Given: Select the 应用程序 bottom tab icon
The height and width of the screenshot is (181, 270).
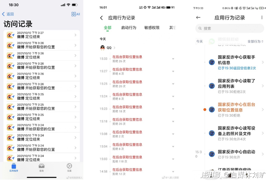Looking at the screenshot, I should (14, 166).
